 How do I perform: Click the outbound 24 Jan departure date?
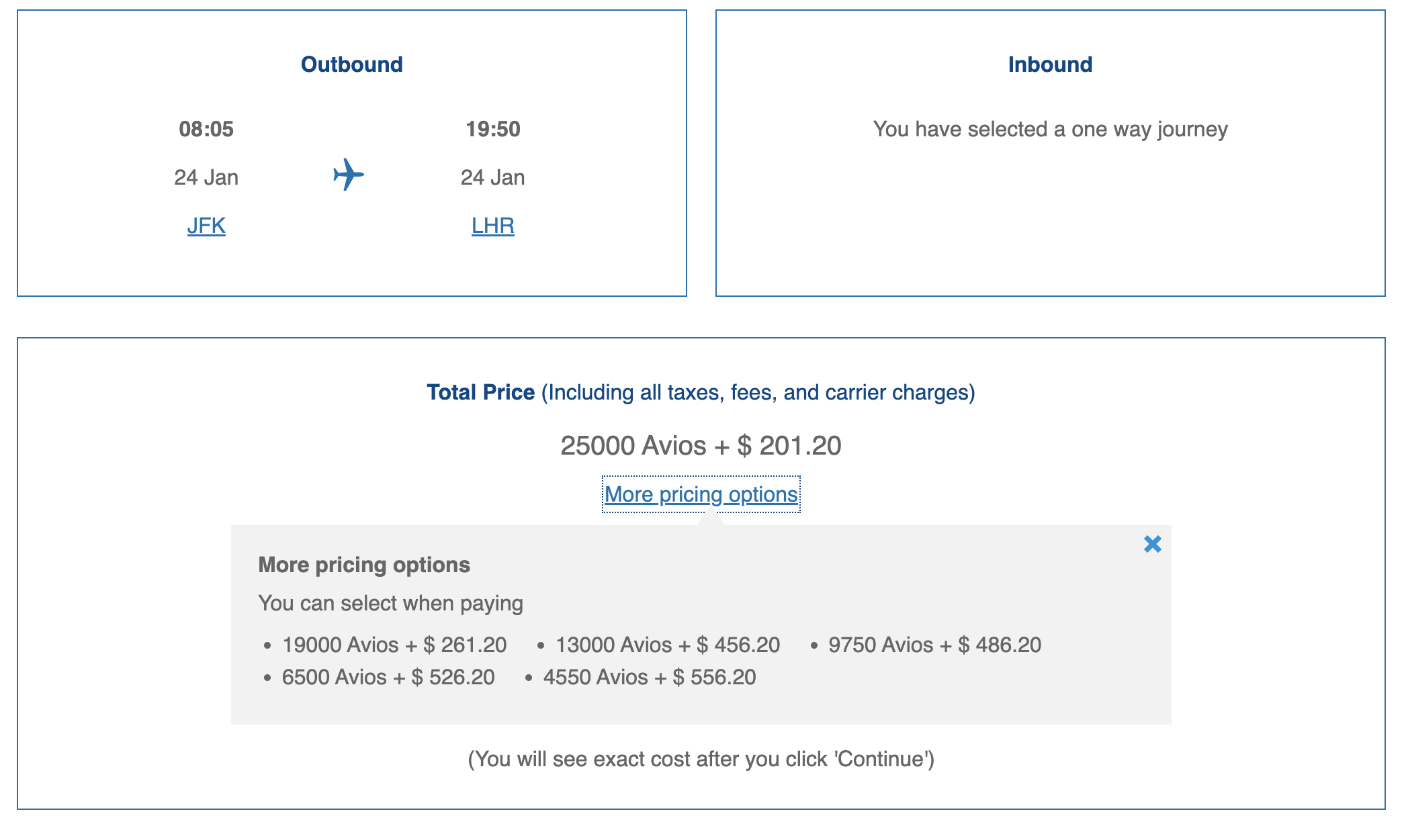point(206,177)
